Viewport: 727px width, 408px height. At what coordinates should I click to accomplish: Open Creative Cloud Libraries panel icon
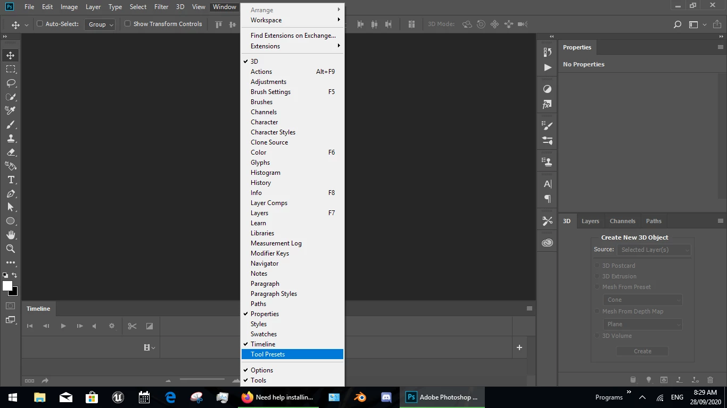547,243
